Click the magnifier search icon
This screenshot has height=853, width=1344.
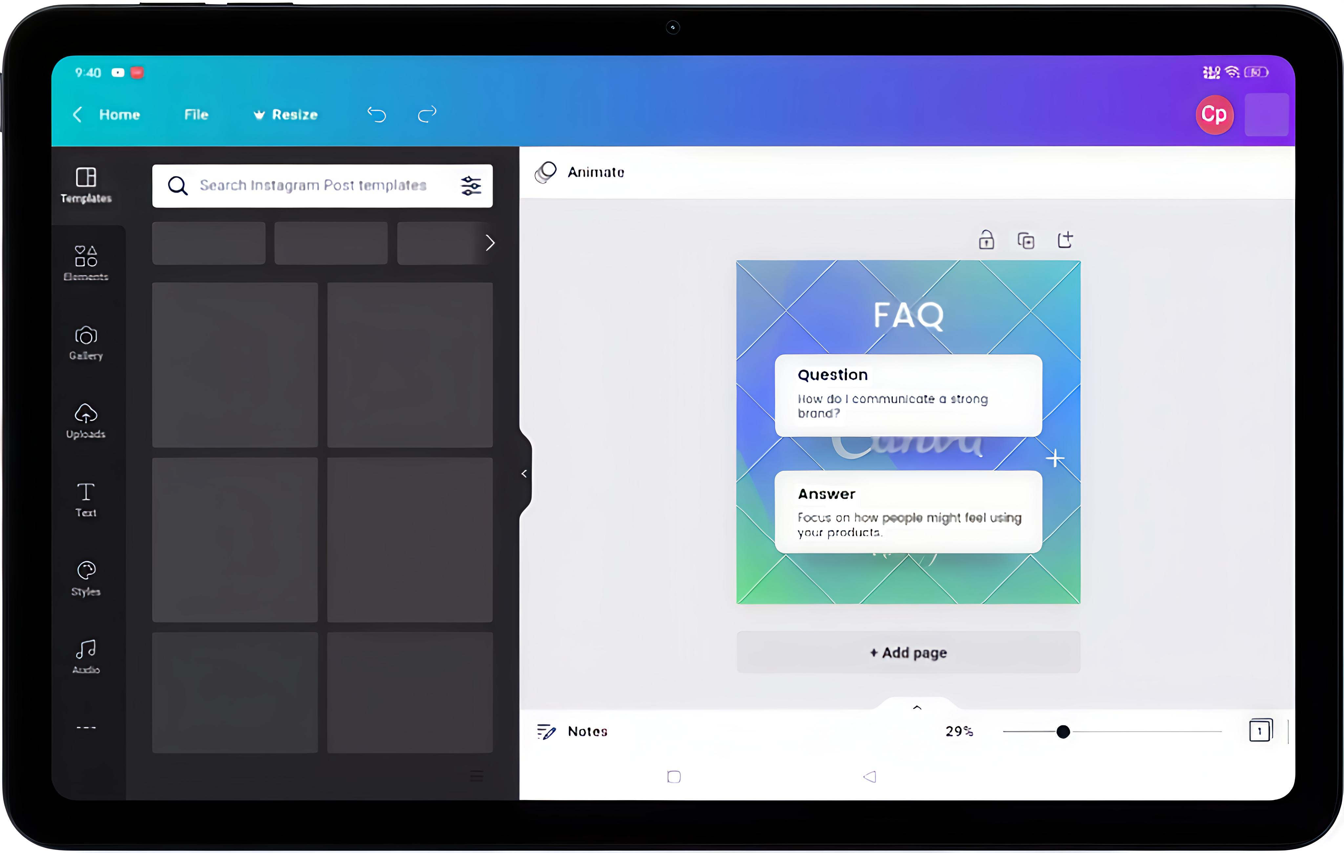tap(178, 186)
